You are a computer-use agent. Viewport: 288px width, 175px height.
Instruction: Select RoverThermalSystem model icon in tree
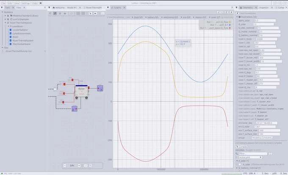pyautogui.click(x=11, y=40)
